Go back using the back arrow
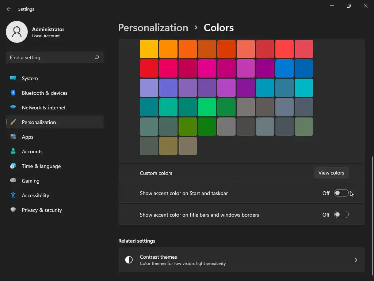 (9, 9)
